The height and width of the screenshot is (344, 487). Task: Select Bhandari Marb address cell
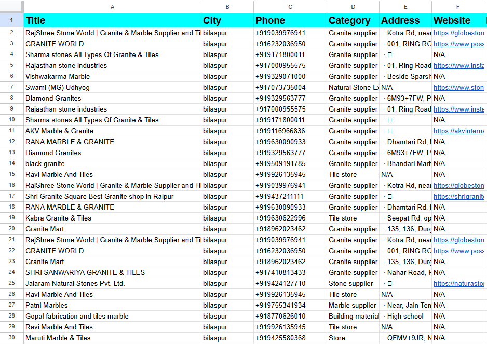coord(405,163)
